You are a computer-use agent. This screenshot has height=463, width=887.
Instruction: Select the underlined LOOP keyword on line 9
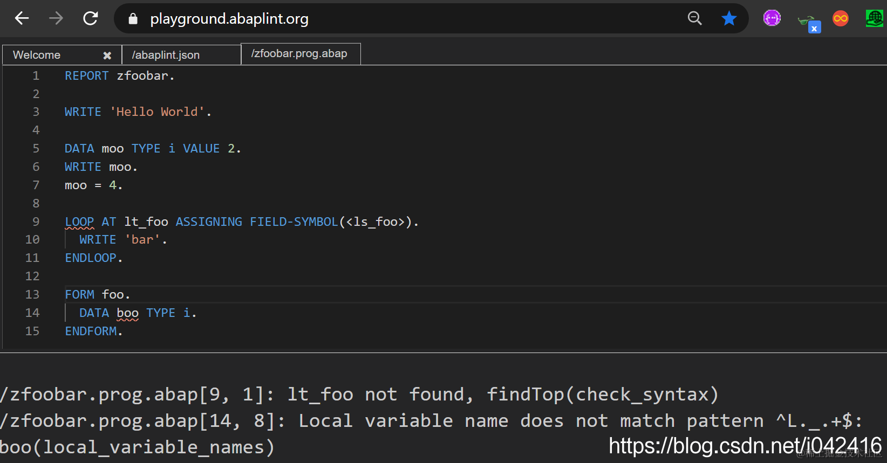point(79,222)
